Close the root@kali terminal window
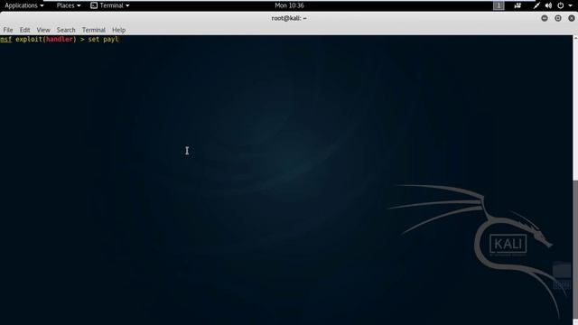This screenshot has width=578, height=325. point(572,18)
